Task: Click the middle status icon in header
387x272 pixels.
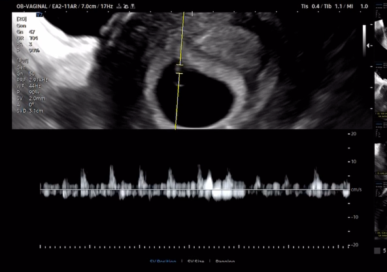Action: pyautogui.click(x=126, y=6)
